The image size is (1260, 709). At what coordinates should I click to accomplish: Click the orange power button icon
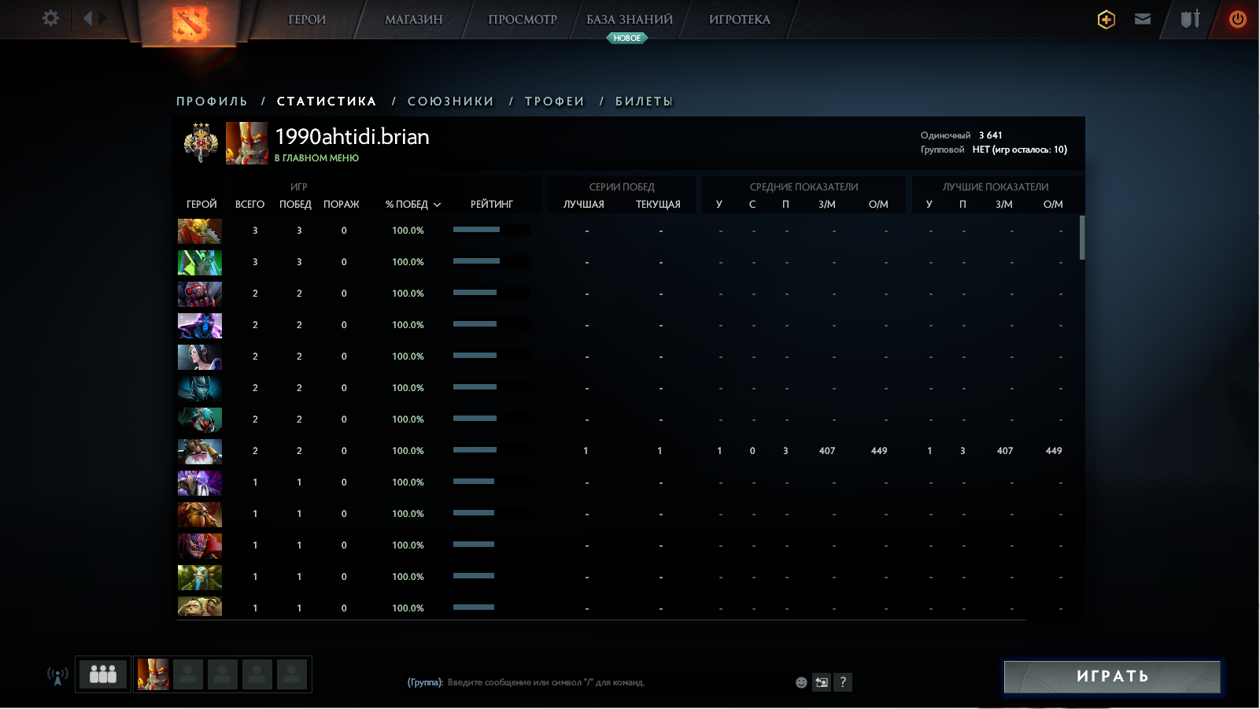[1237, 18]
